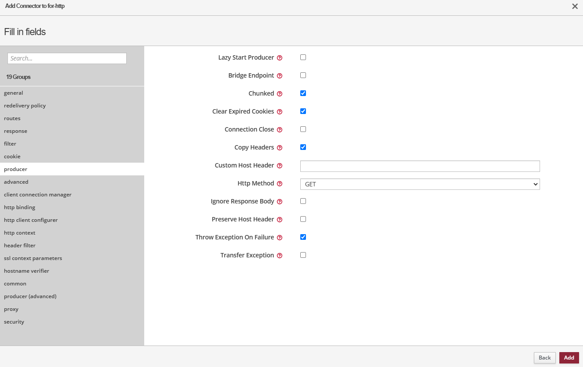Open the Http Method dropdown
Image resolution: width=583 pixels, height=367 pixels.
click(x=419, y=184)
